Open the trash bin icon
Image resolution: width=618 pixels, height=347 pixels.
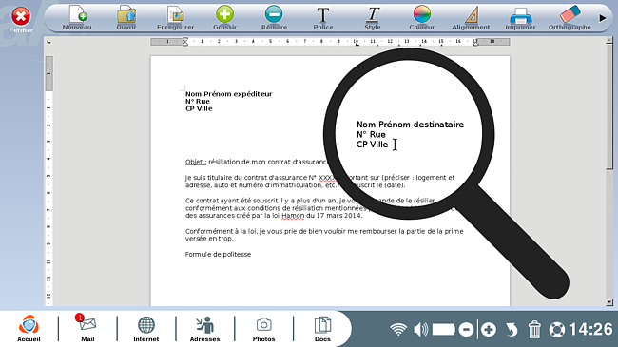[534, 329]
